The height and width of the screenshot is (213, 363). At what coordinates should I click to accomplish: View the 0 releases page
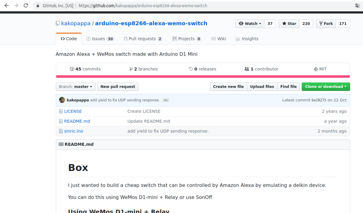point(202,69)
